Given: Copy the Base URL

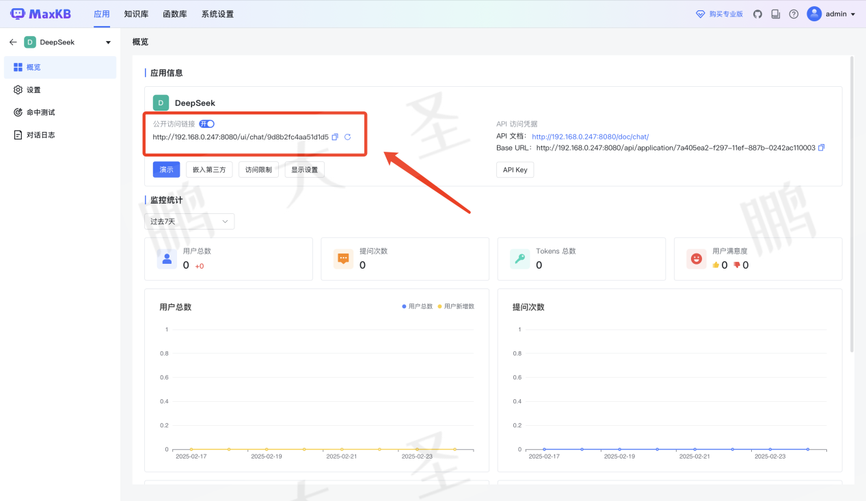Looking at the screenshot, I should pos(821,148).
